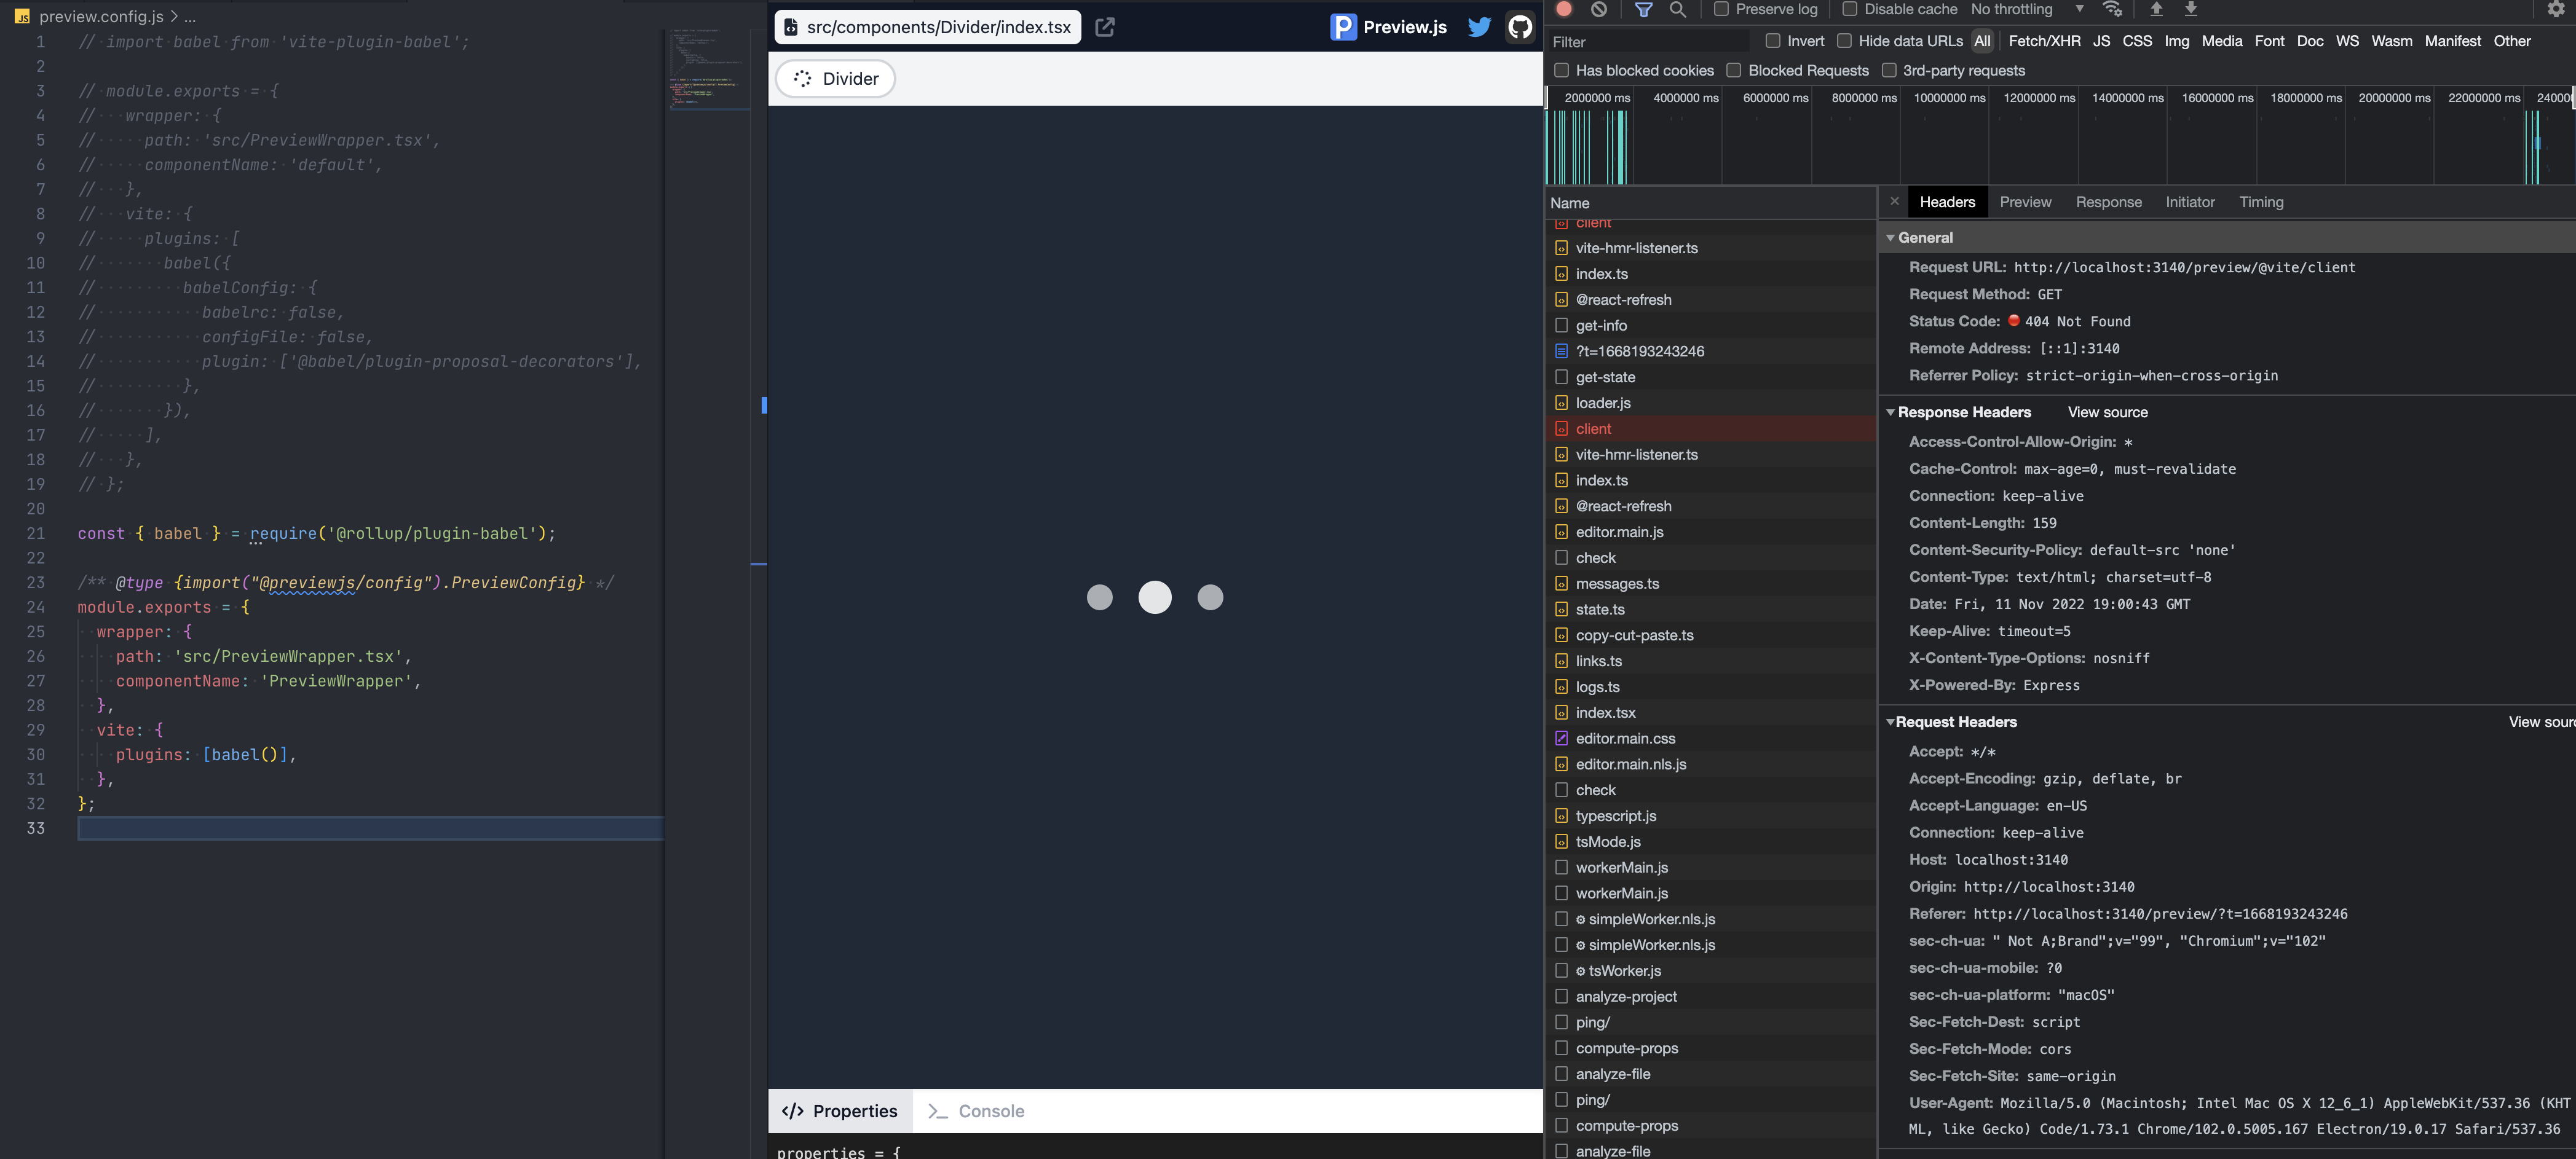Filter requests by Fetch/XHR

[2044, 41]
